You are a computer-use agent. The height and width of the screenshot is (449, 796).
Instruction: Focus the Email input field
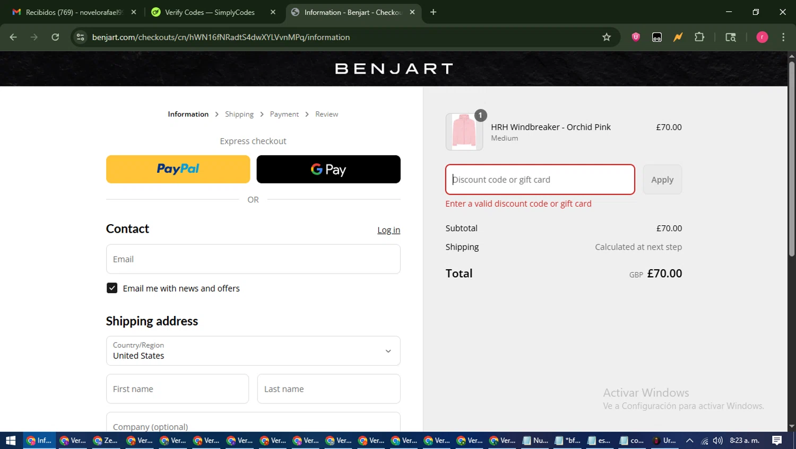coord(253,259)
